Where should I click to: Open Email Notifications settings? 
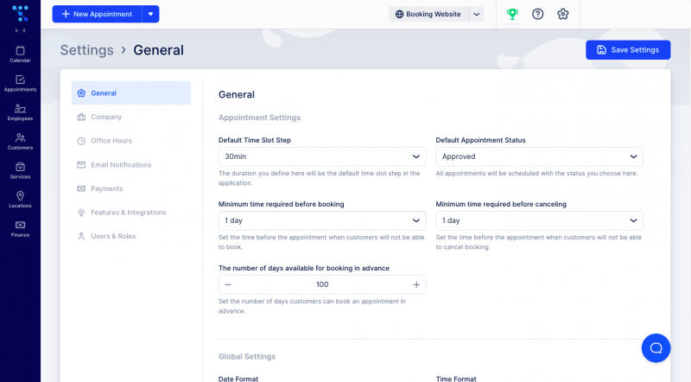131,164
